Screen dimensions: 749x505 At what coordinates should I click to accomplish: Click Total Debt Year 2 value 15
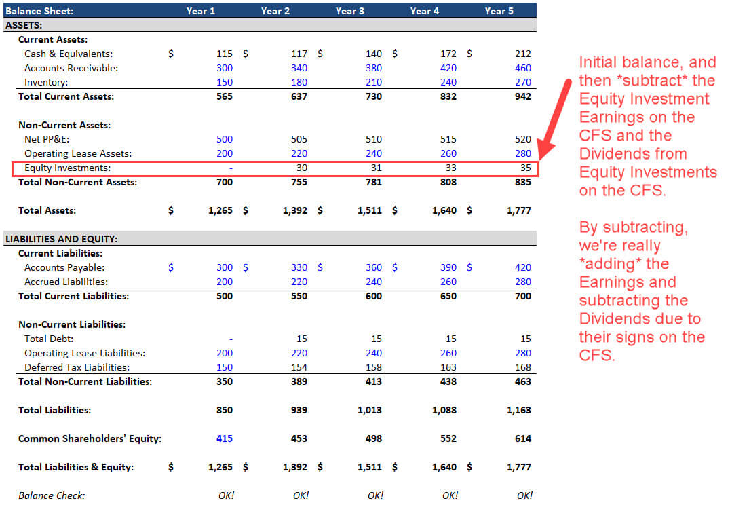coord(302,339)
